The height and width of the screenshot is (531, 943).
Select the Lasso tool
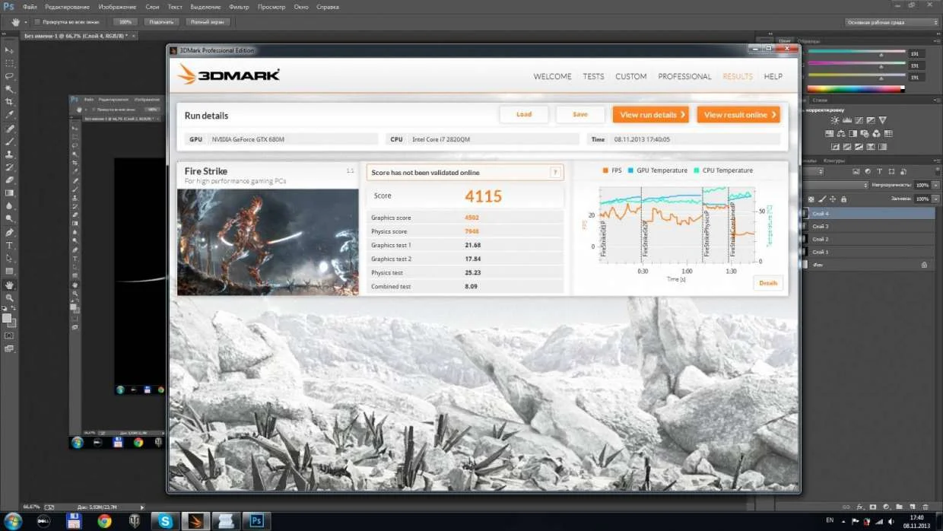pyautogui.click(x=9, y=75)
